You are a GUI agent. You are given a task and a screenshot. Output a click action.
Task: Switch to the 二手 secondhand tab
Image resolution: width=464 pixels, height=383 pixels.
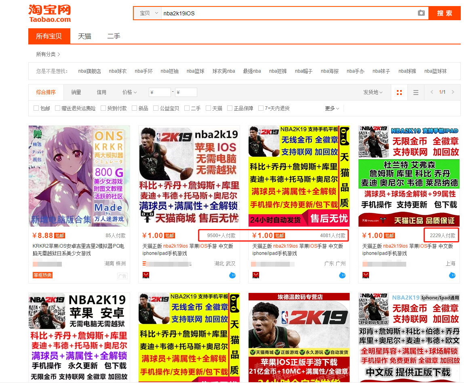(x=113, y=36)
